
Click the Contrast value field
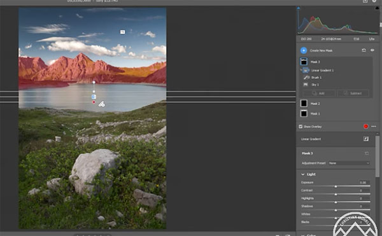click(x=364, y=190)
